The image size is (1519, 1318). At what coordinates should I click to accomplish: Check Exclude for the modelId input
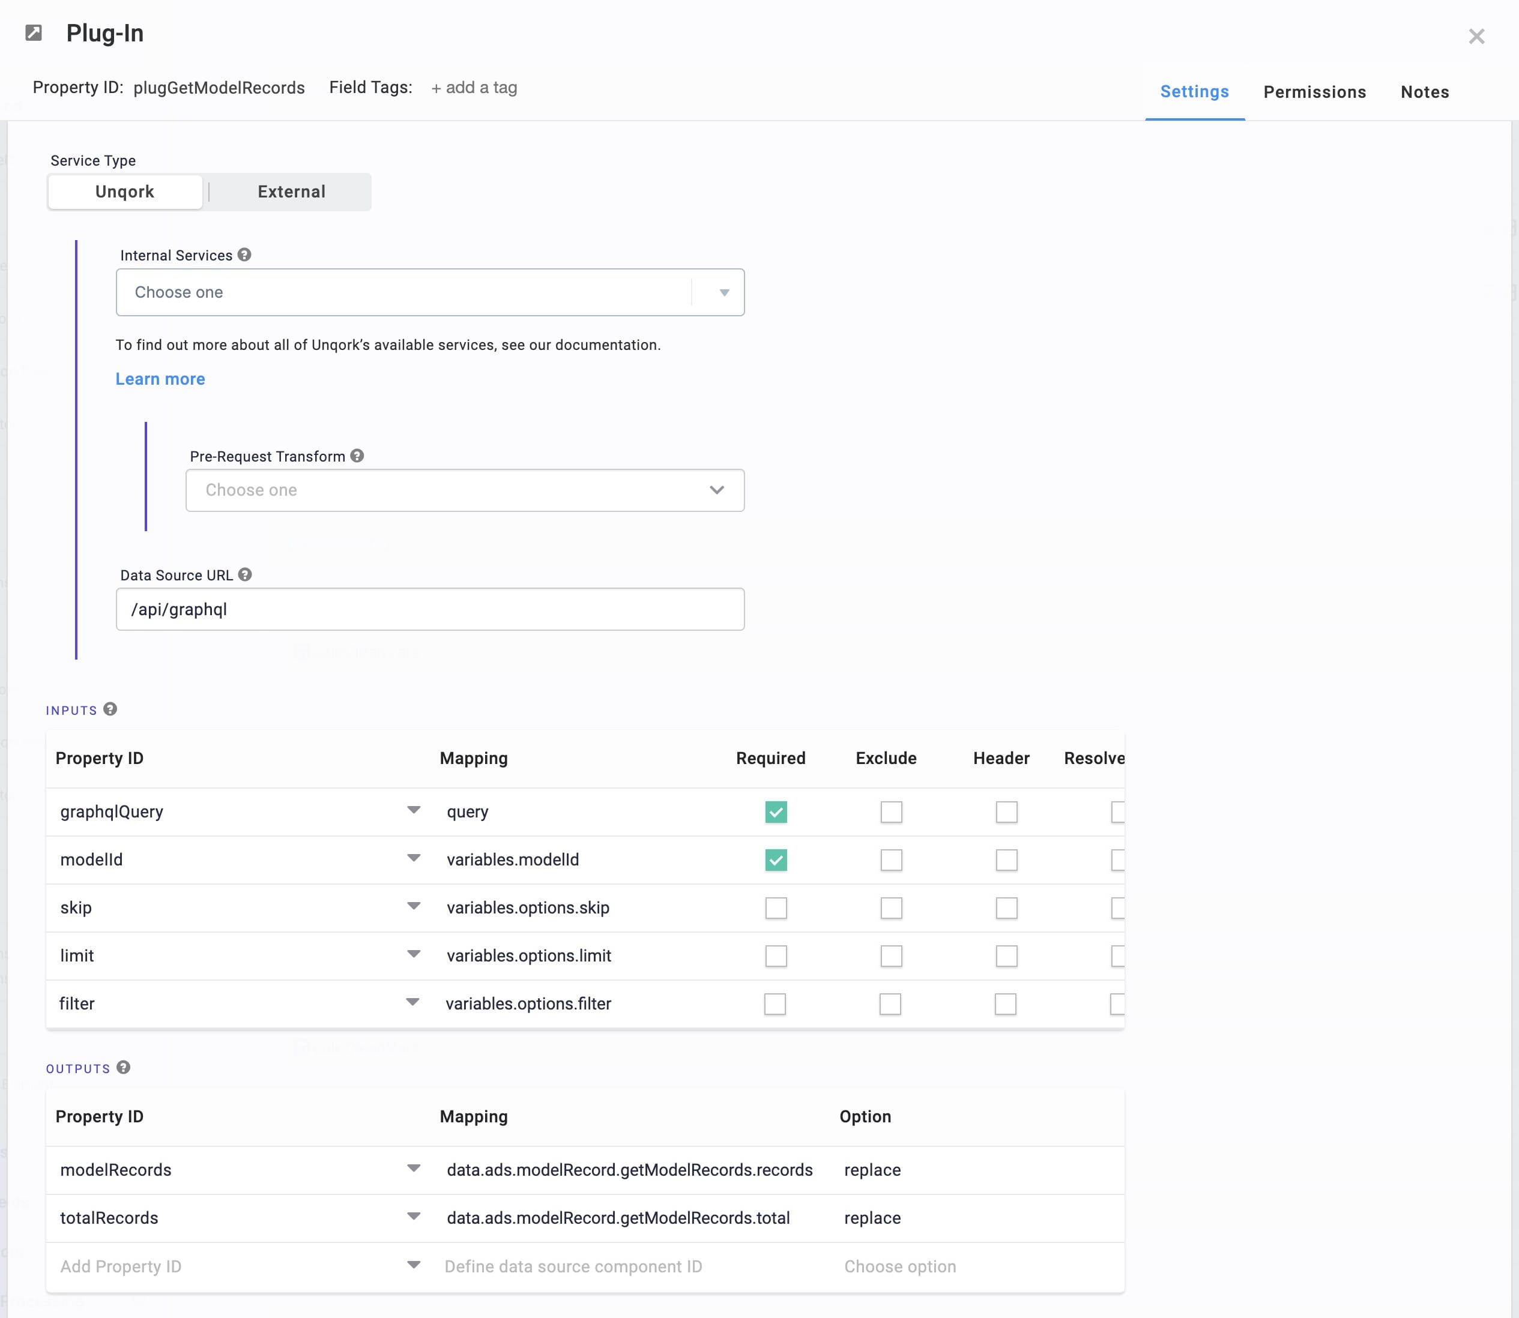click(x=891, y=860)
